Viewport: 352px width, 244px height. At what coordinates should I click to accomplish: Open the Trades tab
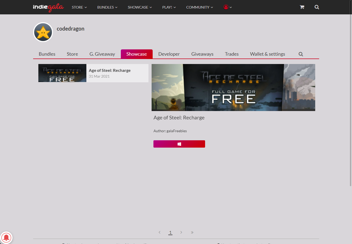[232, 54]
